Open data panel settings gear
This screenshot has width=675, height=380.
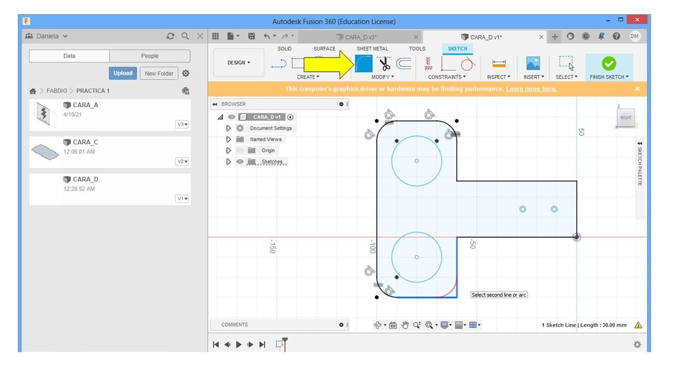[x=186, y=73]
